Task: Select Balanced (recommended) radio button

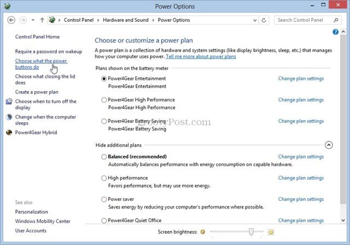Action: pos(104,157)
